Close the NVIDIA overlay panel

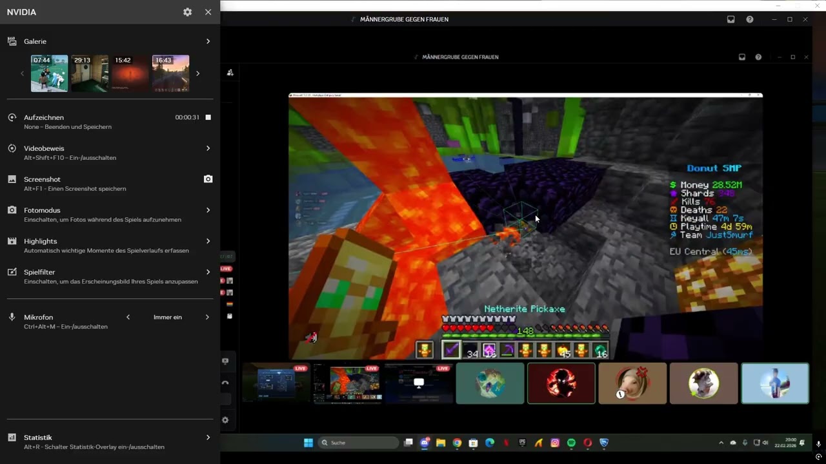point(208,12)
